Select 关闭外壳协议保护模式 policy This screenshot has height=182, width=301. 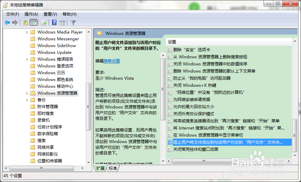tap(193, 114)
